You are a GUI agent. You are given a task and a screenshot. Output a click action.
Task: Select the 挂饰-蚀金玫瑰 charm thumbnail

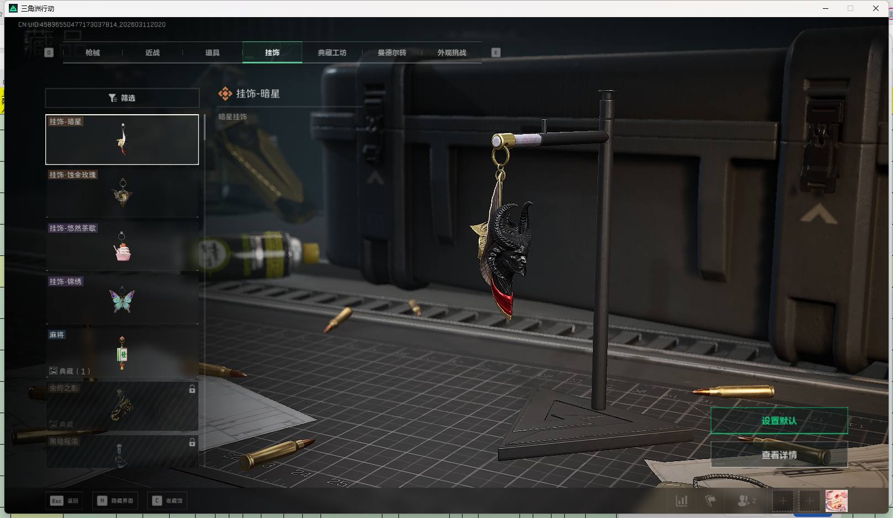[x=122, y=193]
